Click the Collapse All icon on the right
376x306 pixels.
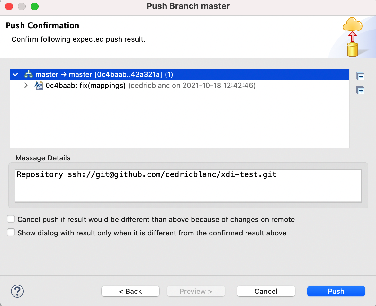point(360,76)
